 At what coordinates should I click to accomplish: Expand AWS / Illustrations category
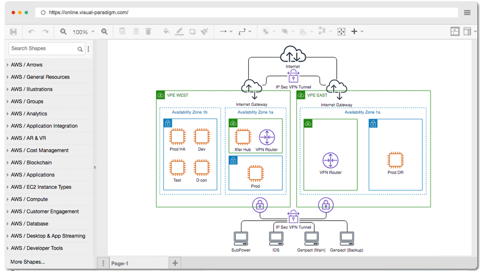coord(49,89)
